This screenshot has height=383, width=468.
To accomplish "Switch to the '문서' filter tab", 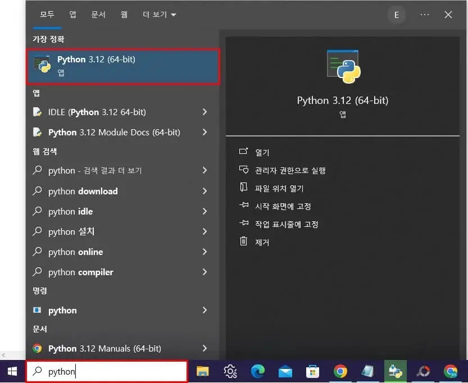I will pos(98,15).
